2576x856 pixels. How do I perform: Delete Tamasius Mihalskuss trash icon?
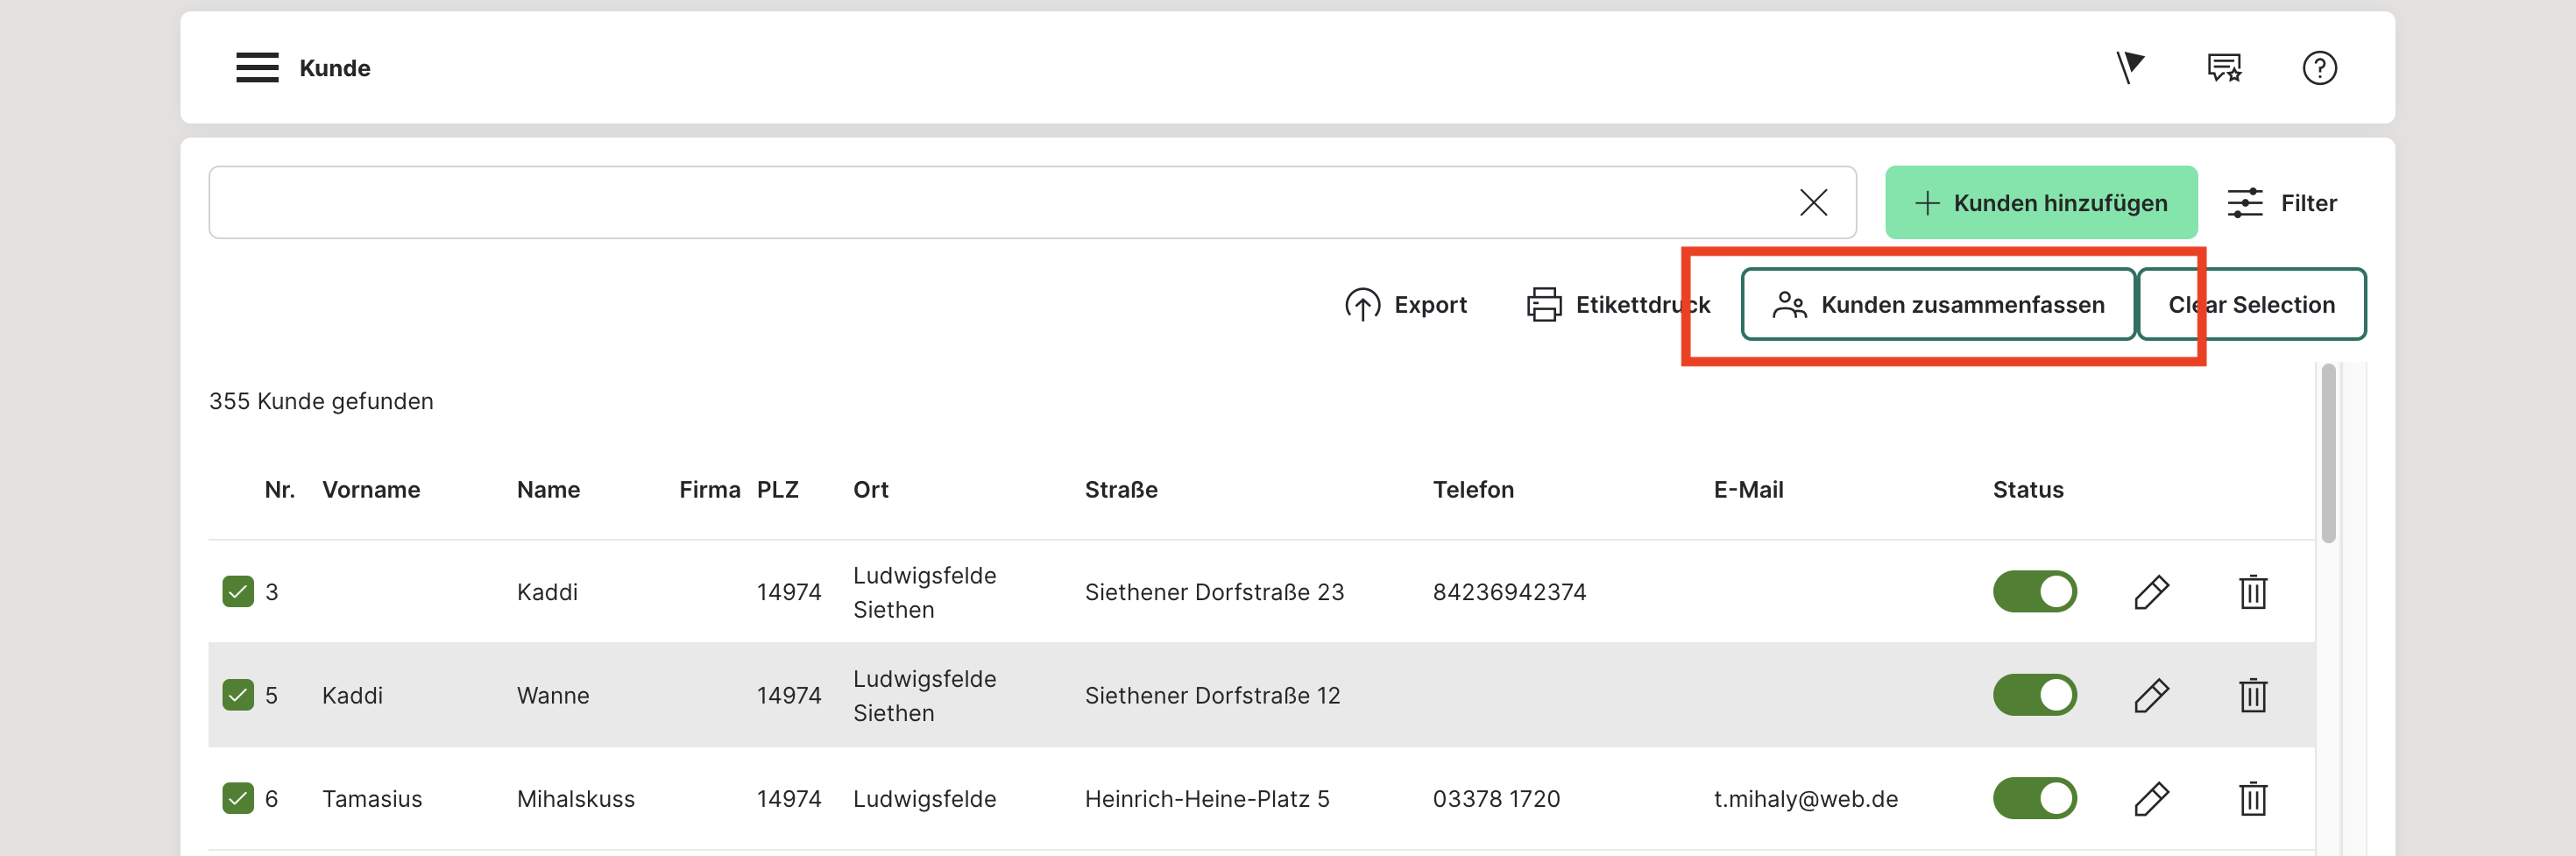click(2252, 799)
